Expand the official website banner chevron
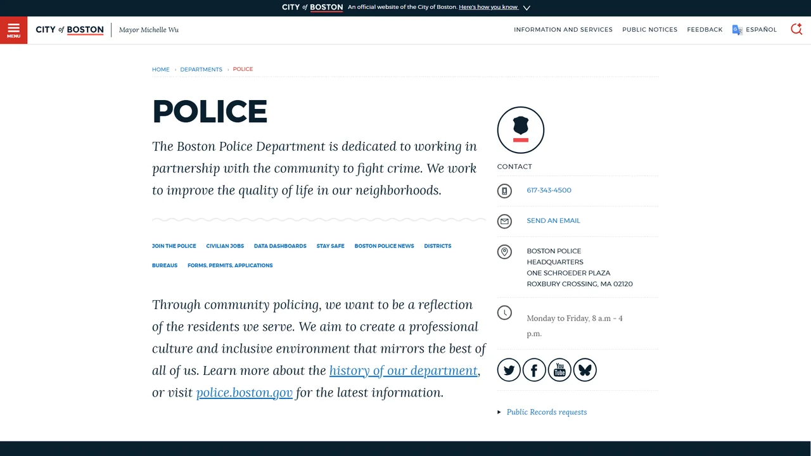Image resolution: width=811 pixels, height=456 pixels. [x=527, y=8]
